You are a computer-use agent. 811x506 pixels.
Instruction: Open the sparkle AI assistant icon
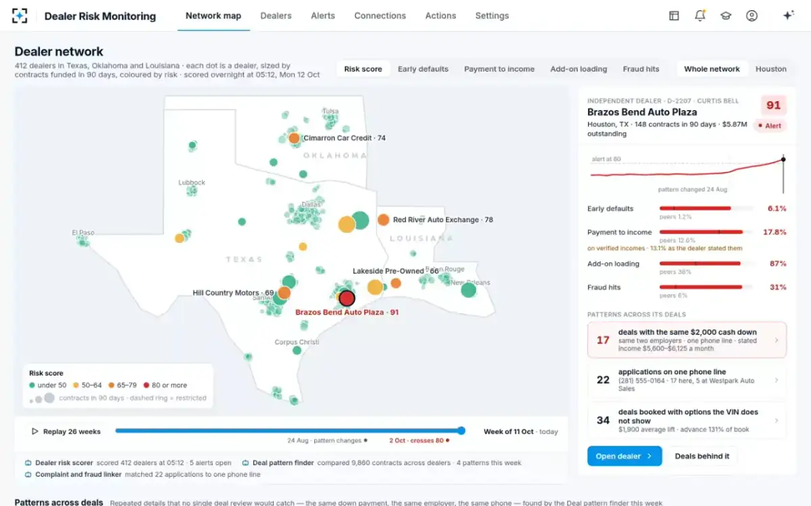pyautogui.click(x=788, y=16)
